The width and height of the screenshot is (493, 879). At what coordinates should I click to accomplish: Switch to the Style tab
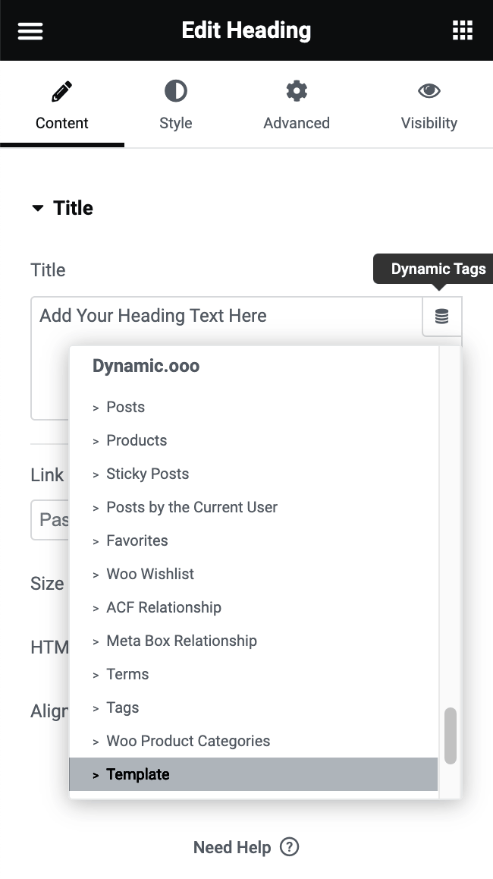click(175, 106)
